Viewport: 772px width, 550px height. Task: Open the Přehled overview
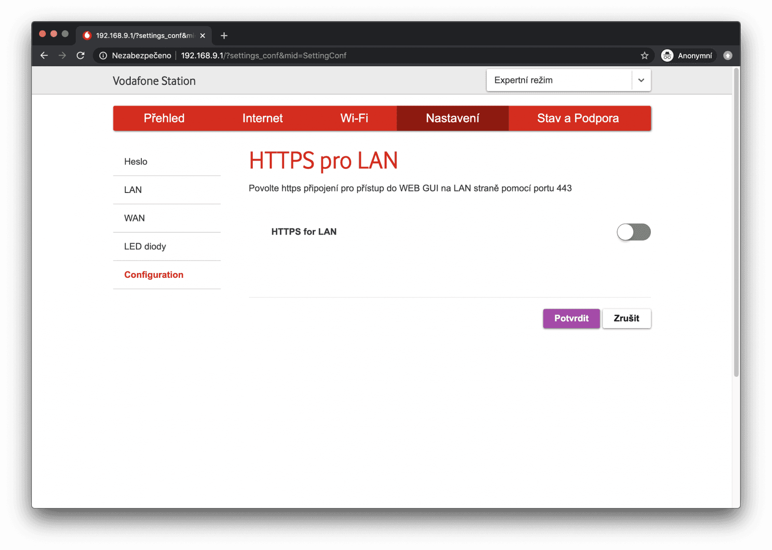[x=164, y=118]
